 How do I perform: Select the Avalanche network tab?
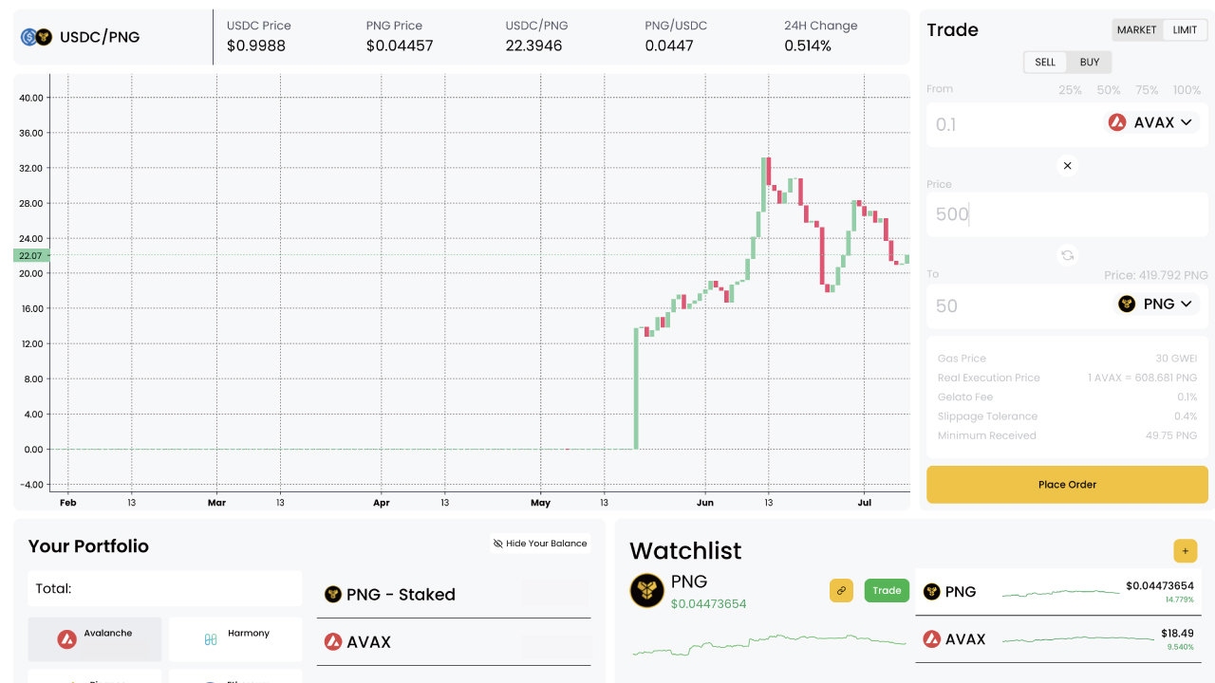tap(95, 639)
